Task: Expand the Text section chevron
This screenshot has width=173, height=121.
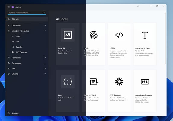Action: [x=45, y=68]
